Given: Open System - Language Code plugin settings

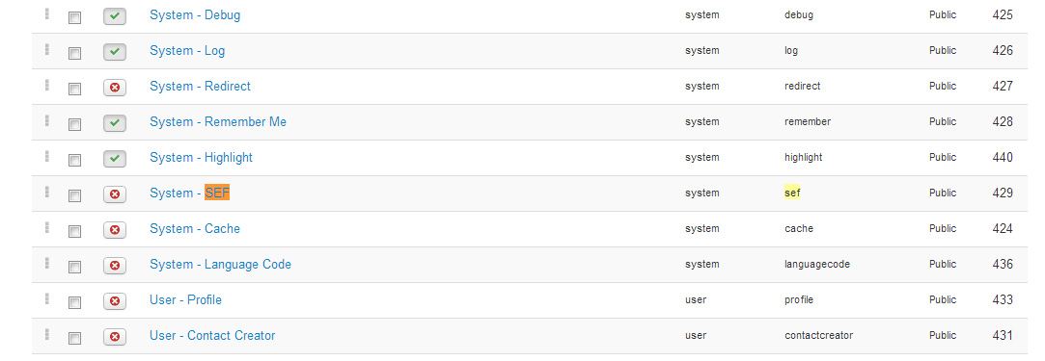Looking at the screenshot, I should click(220, 264).
